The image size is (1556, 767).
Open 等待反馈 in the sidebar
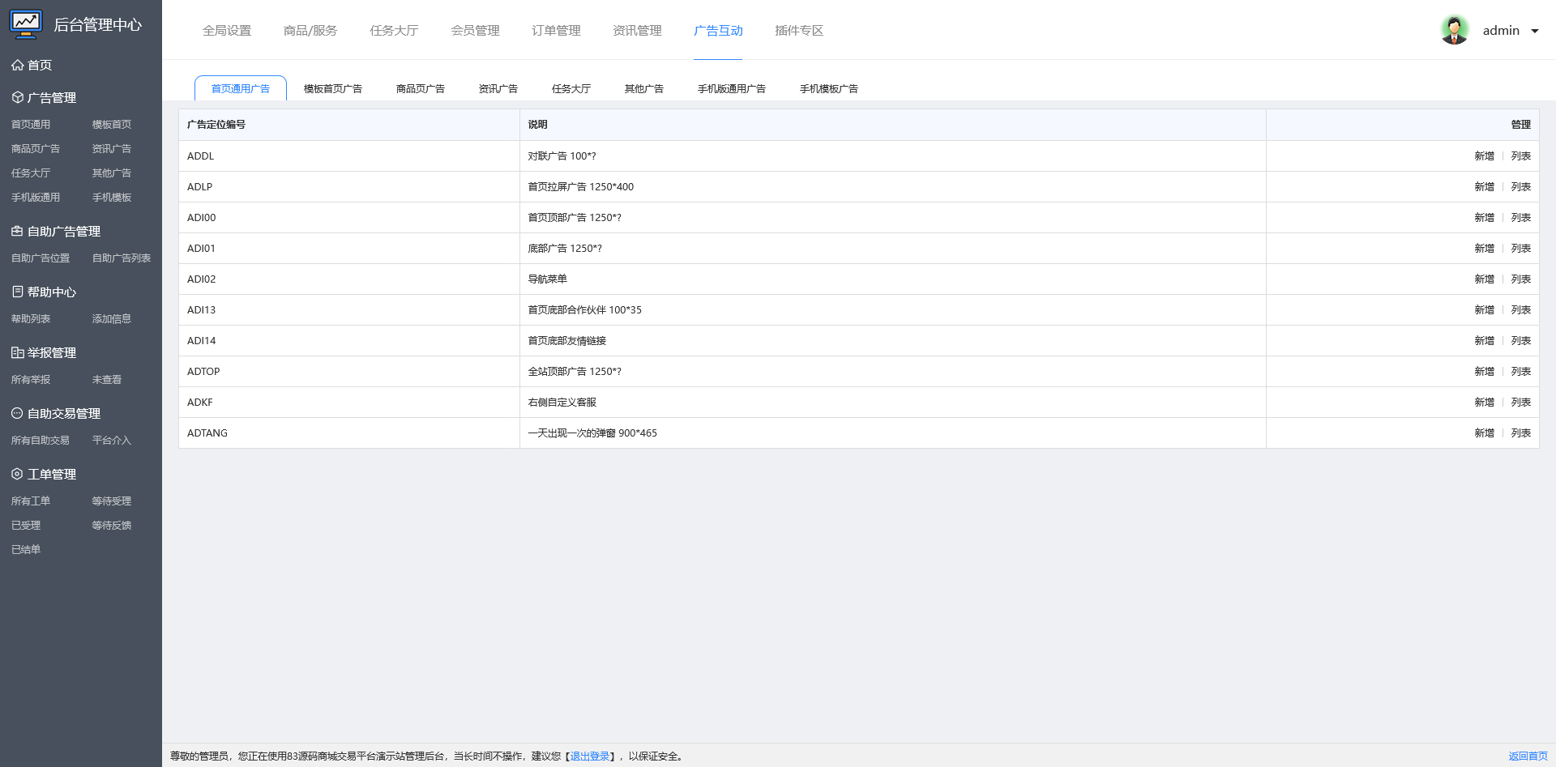point(112,526)
